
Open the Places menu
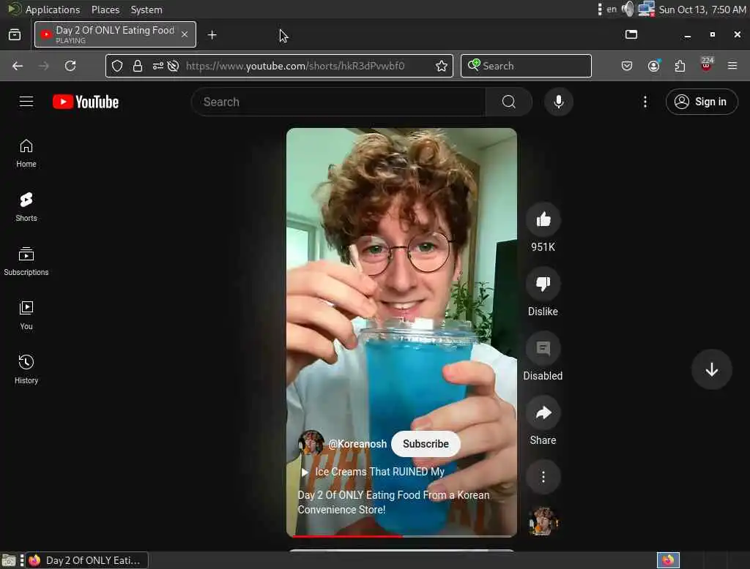105,10
